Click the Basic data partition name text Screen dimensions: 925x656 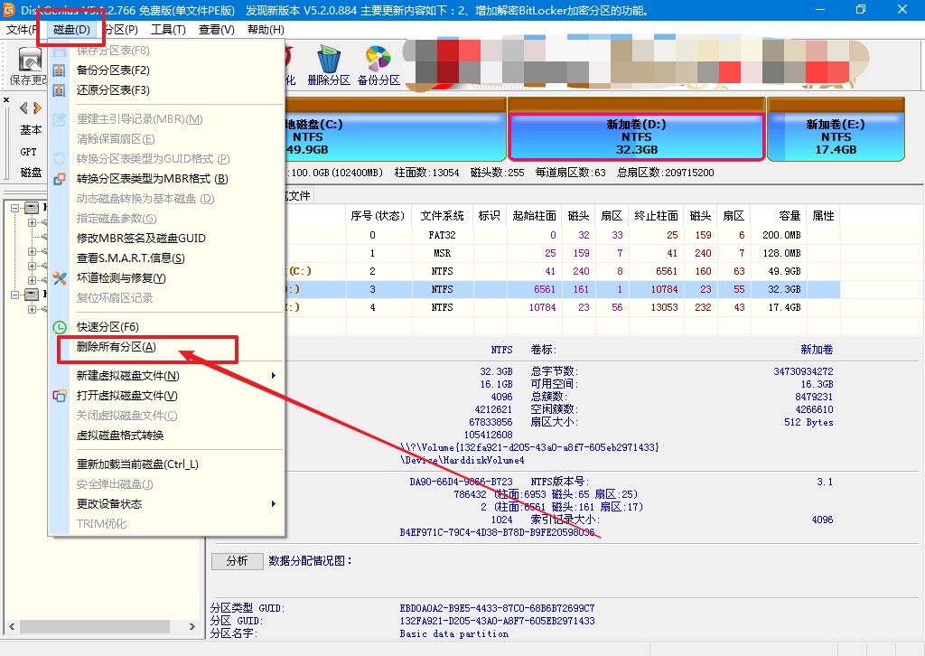click(454, 634)
